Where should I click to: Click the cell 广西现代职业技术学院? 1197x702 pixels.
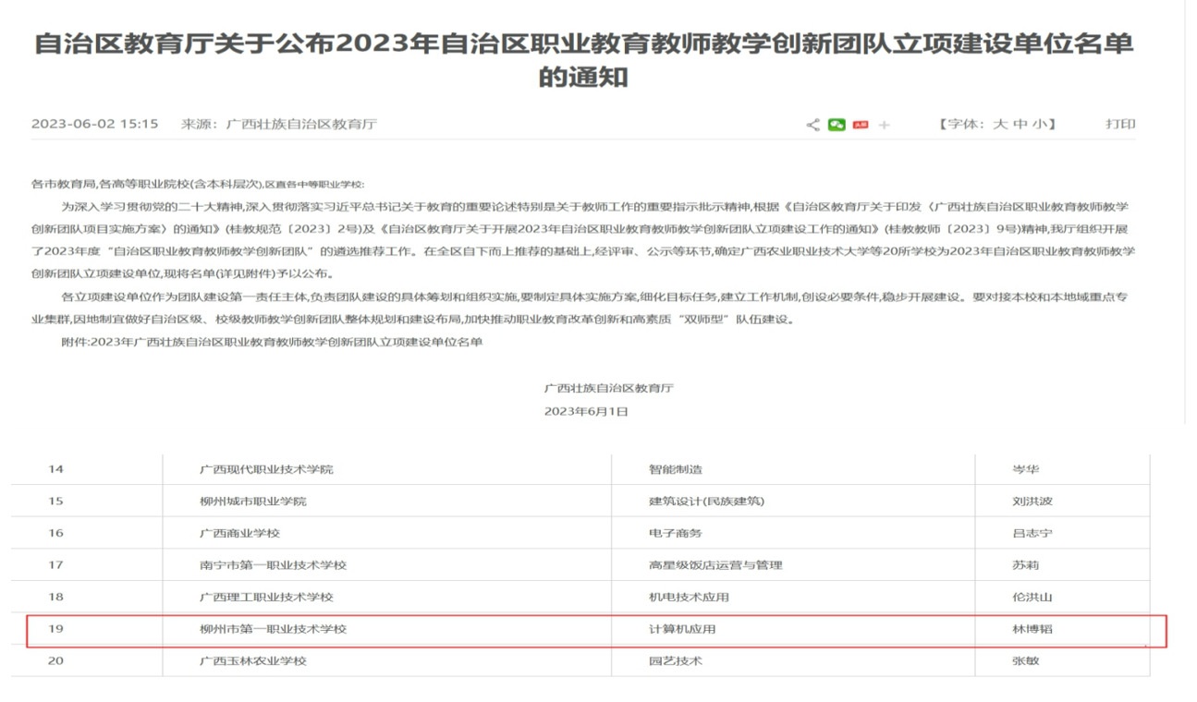266,469
